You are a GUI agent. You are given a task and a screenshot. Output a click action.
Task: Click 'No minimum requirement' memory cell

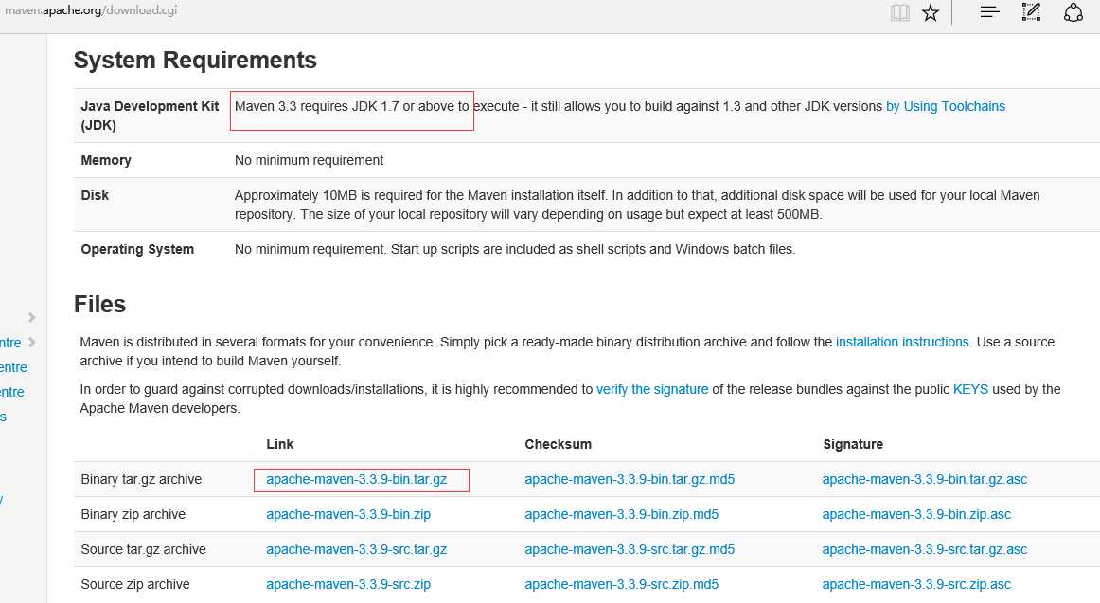(x=309, y=160)
